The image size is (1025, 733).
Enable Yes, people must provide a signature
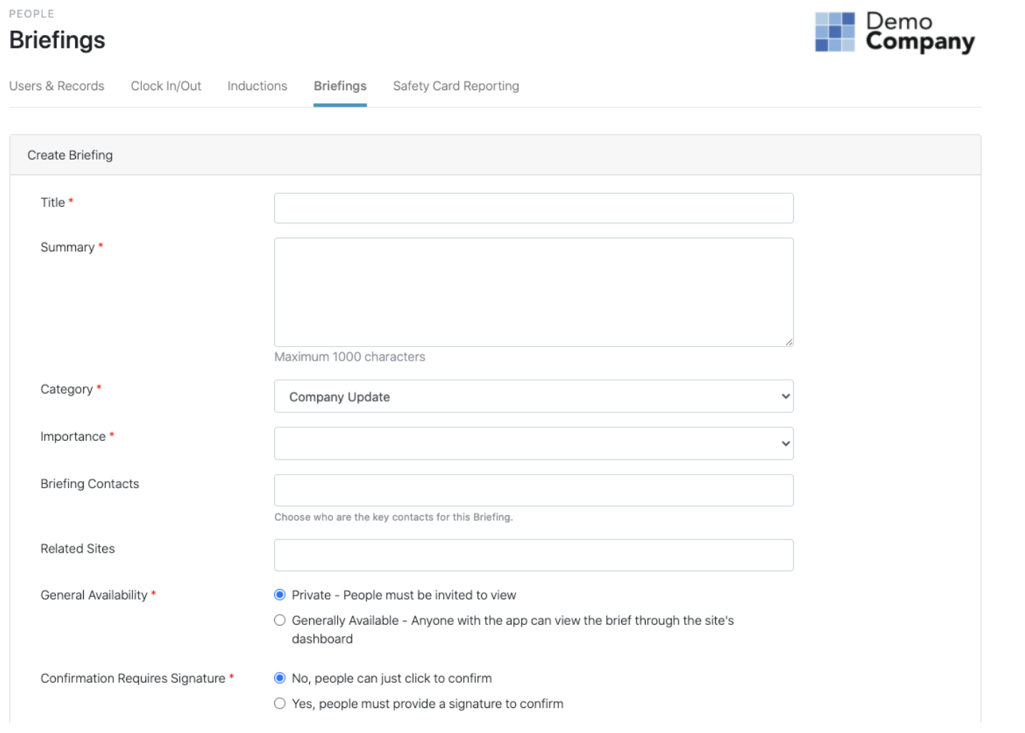[279, 703]
